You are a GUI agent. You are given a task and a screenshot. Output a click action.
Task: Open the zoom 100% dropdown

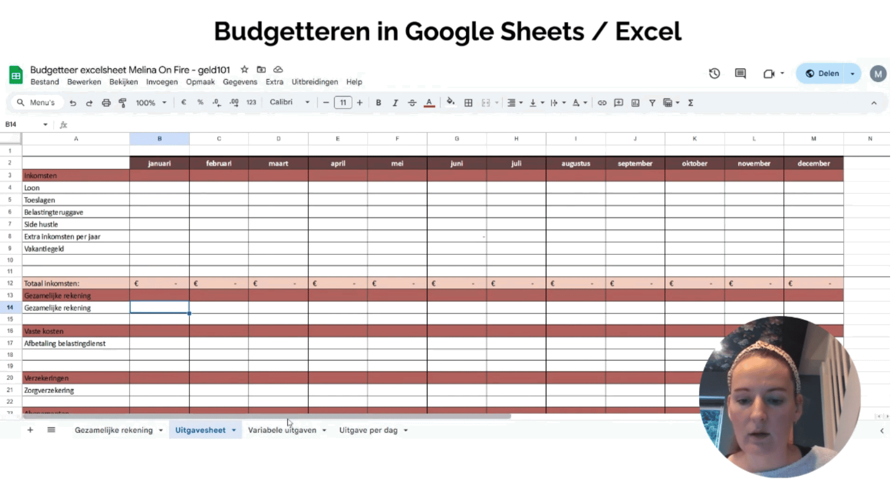[151, 103]
